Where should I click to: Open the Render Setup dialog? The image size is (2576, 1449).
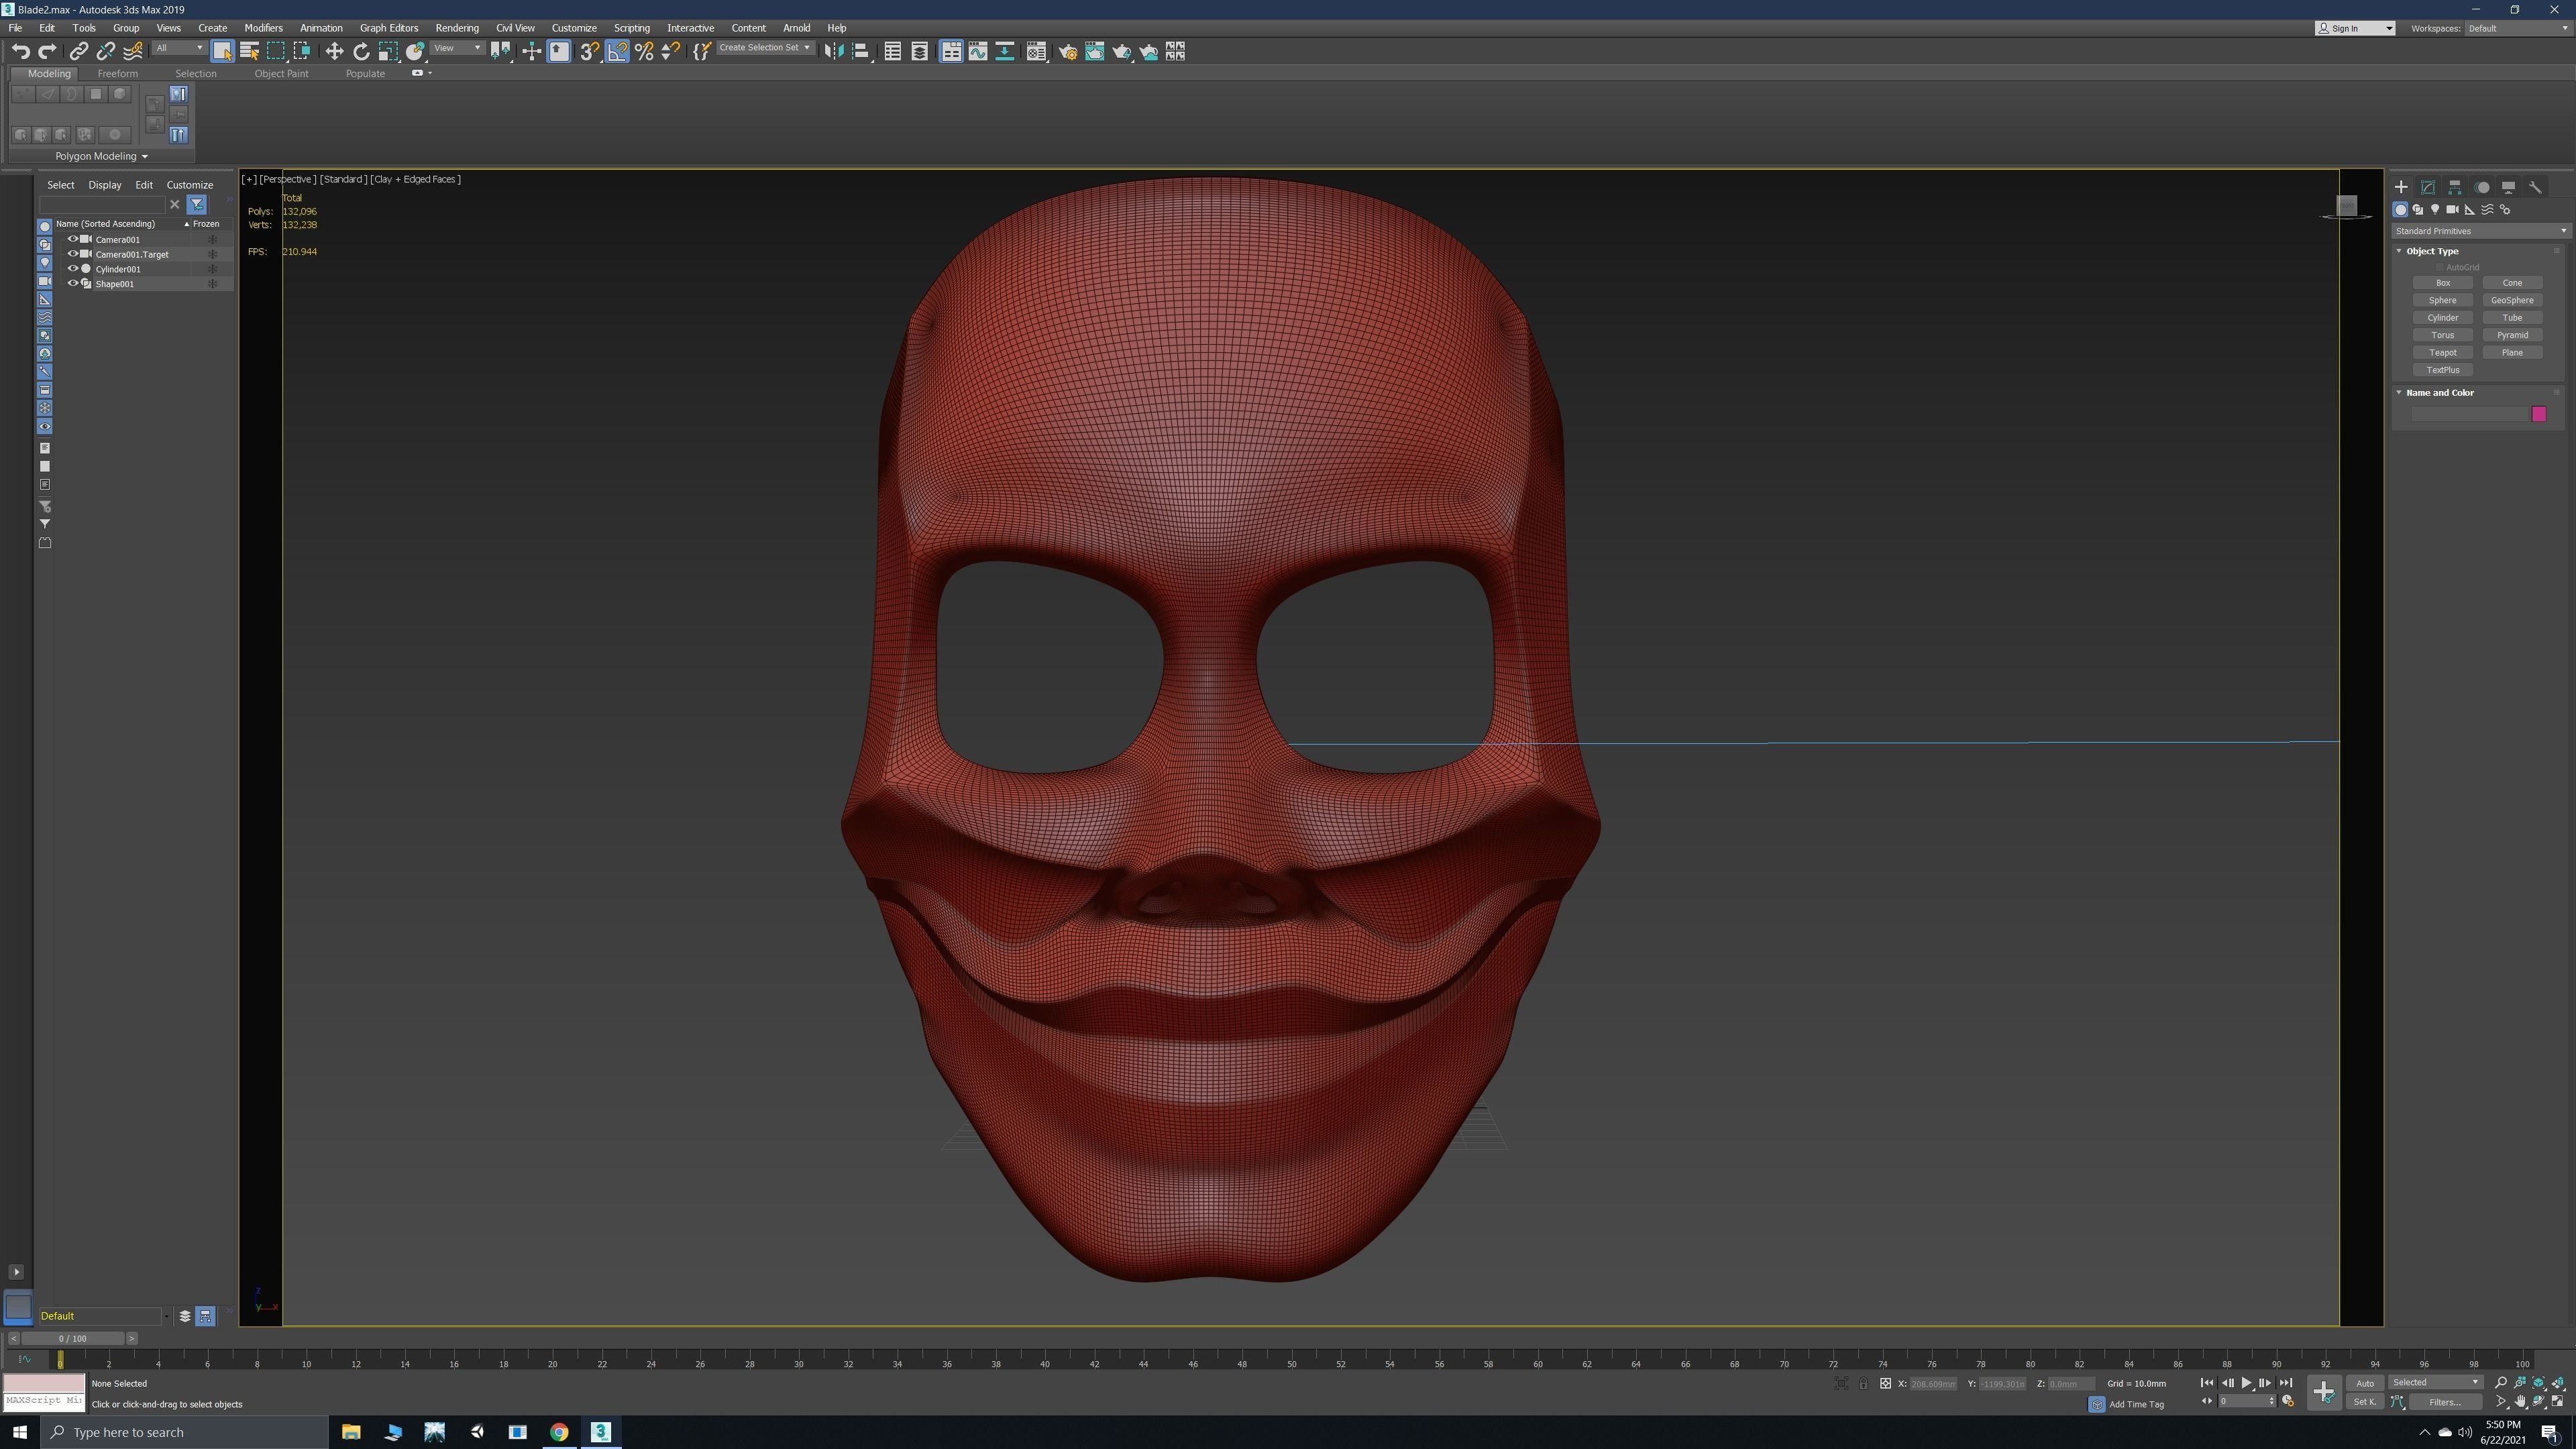(1068, 51)
